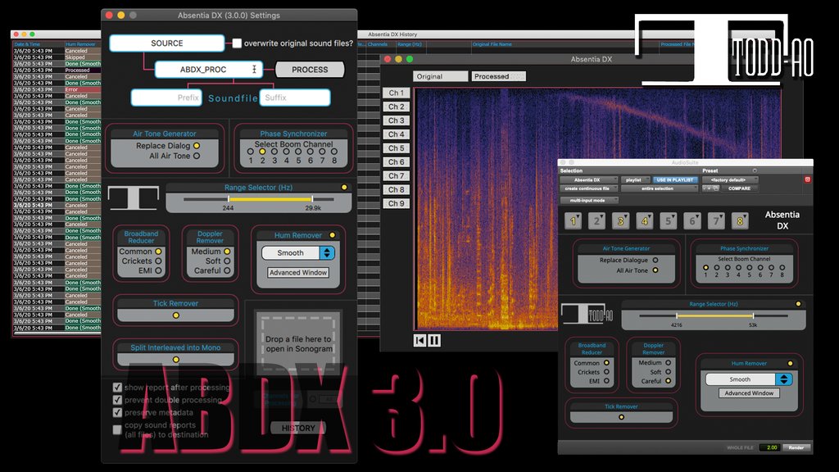
Task: Pause sonogram playback in Absentia DX window
Action: (434, 340)
